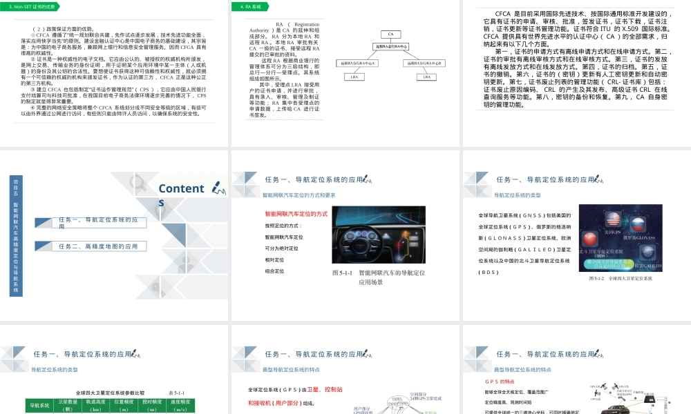This screenshot has height=414, width=691.
Task: Select caption 图5-1-2 全球四大卫星定位系统
Action: pos(621,279)
